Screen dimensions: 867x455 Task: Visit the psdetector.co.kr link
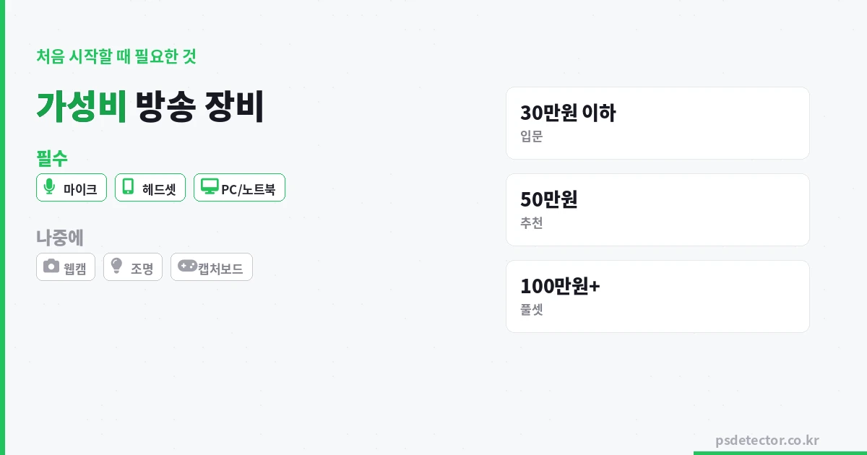(x=767, y=441)
